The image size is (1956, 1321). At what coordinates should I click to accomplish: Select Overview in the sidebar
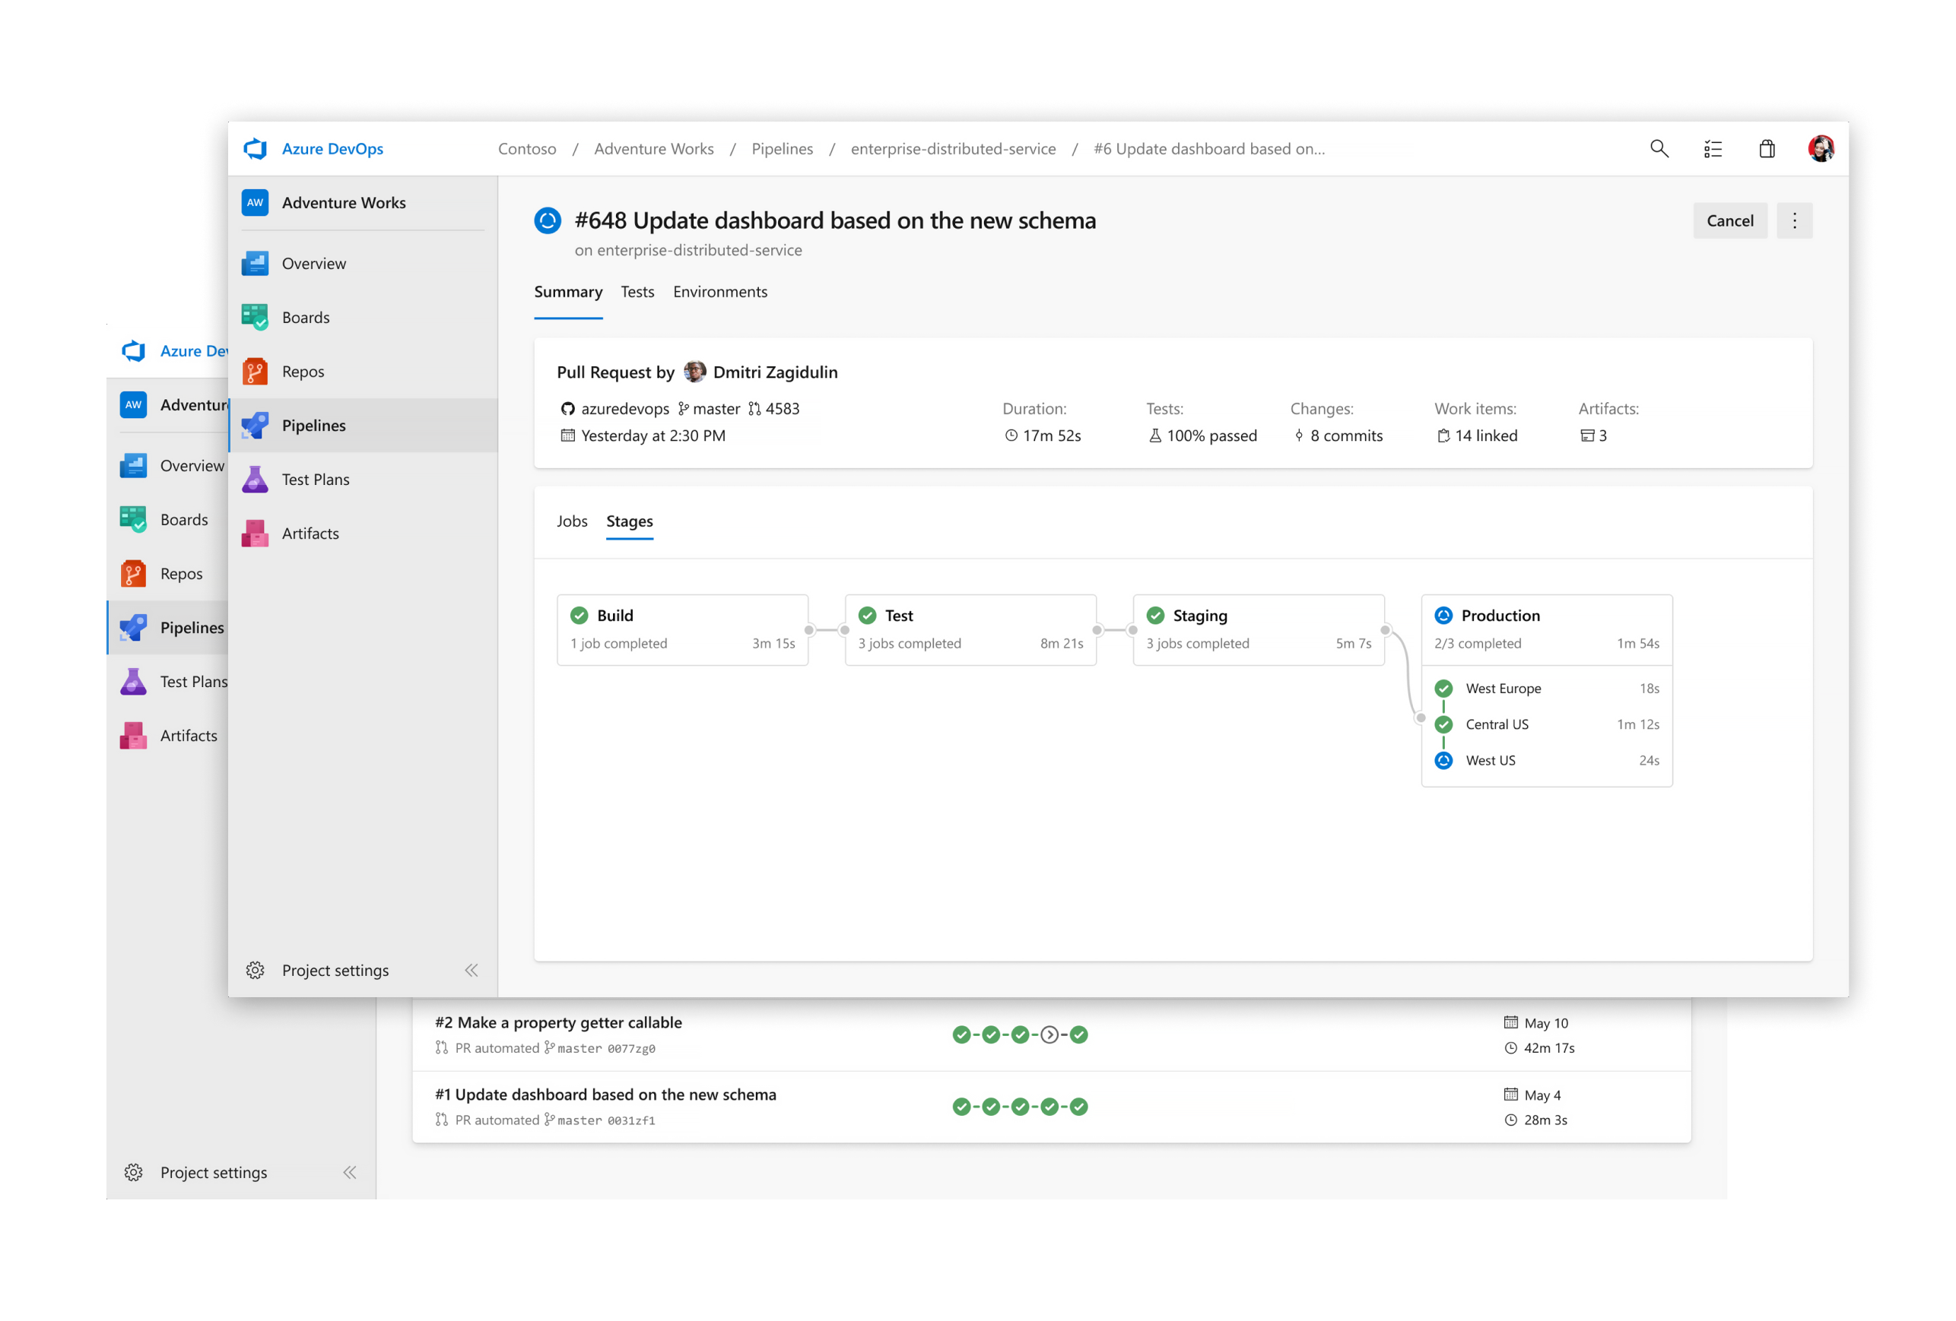point(313,262)
